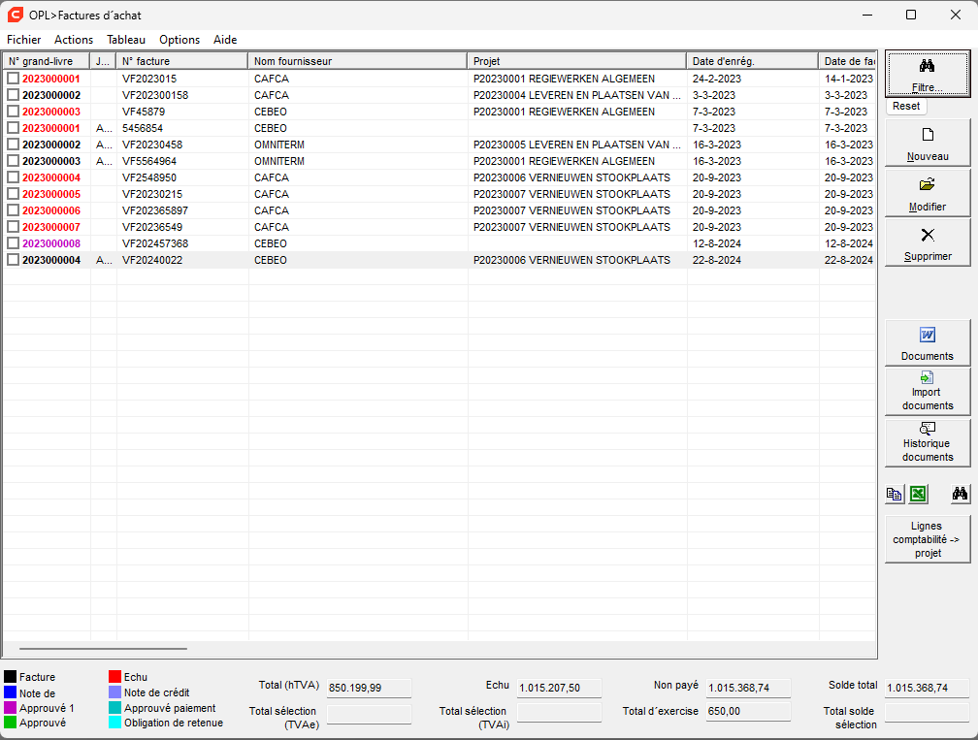
Task: Tick checkbox for invoice VF202300158
Action: pyautogui.click(x=14, y=95)
